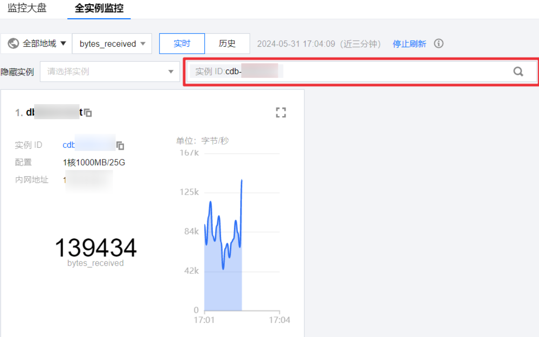Open the bytes_received metric dropdown

[x=112, y=44]
